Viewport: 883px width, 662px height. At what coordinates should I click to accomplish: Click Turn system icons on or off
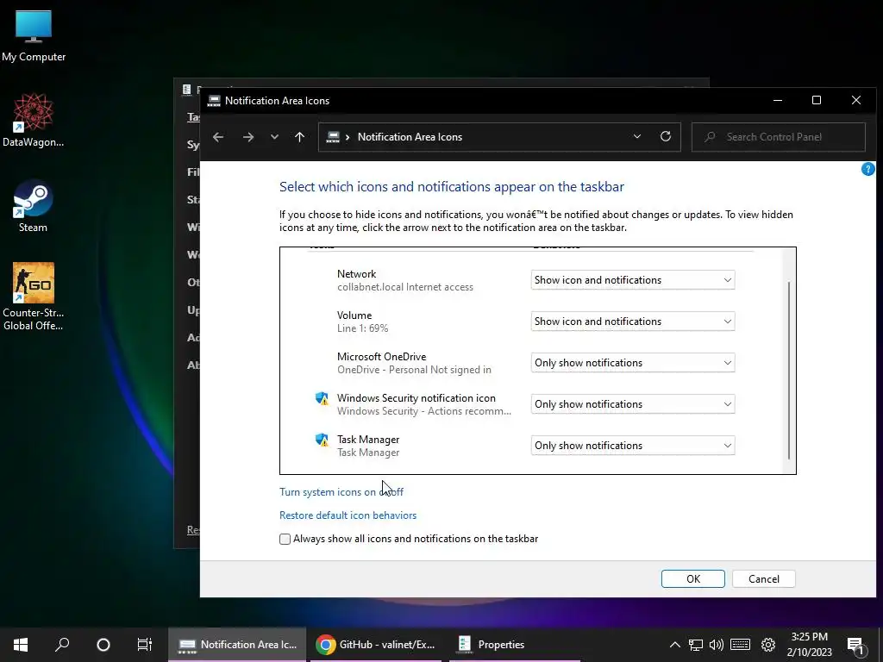341,492
